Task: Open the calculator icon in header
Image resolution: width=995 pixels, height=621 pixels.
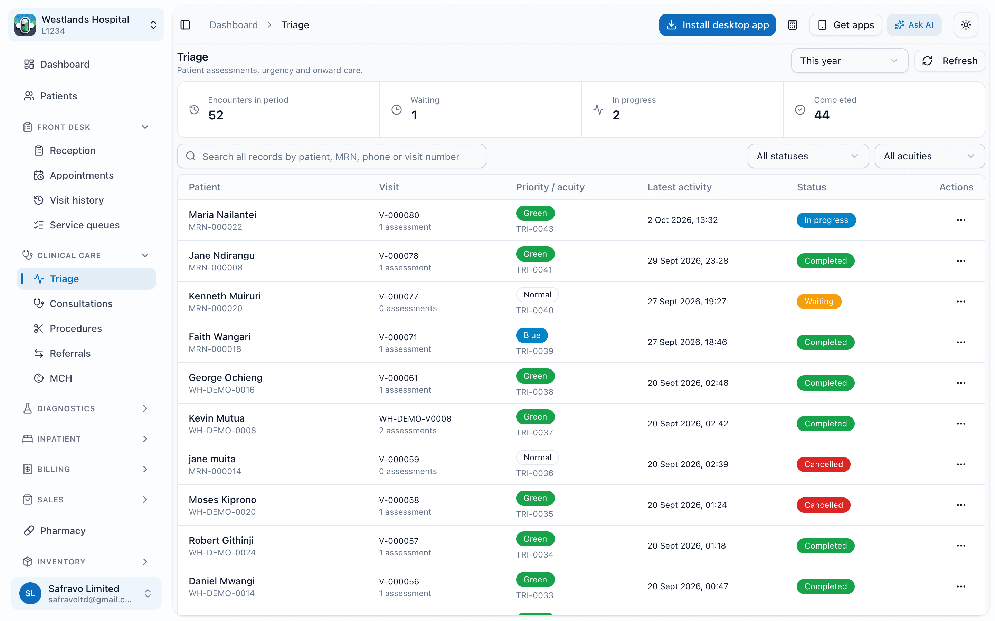Action: 792,25
